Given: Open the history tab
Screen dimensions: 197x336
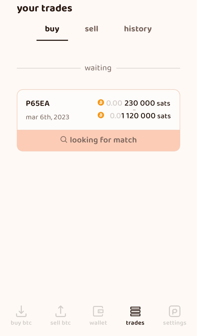Looking at the screenshot, I should (138, 29).
